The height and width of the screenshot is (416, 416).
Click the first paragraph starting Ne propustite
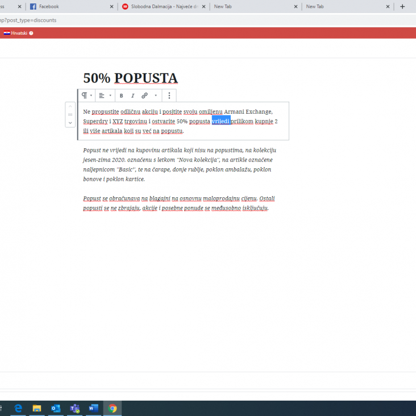(180, 121)
